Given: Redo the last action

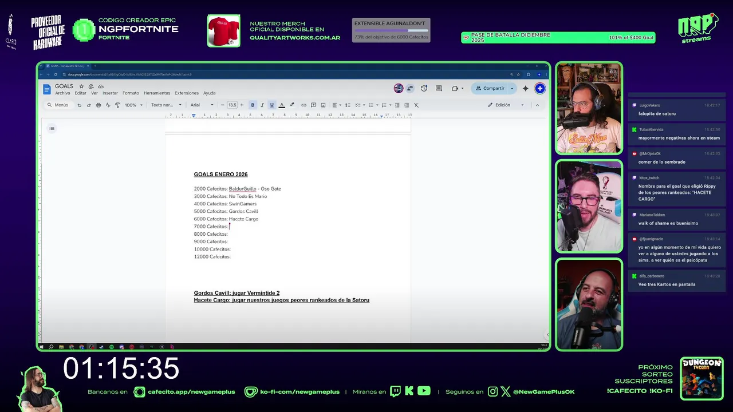Looking at the screenshot, I should [89, 105].
